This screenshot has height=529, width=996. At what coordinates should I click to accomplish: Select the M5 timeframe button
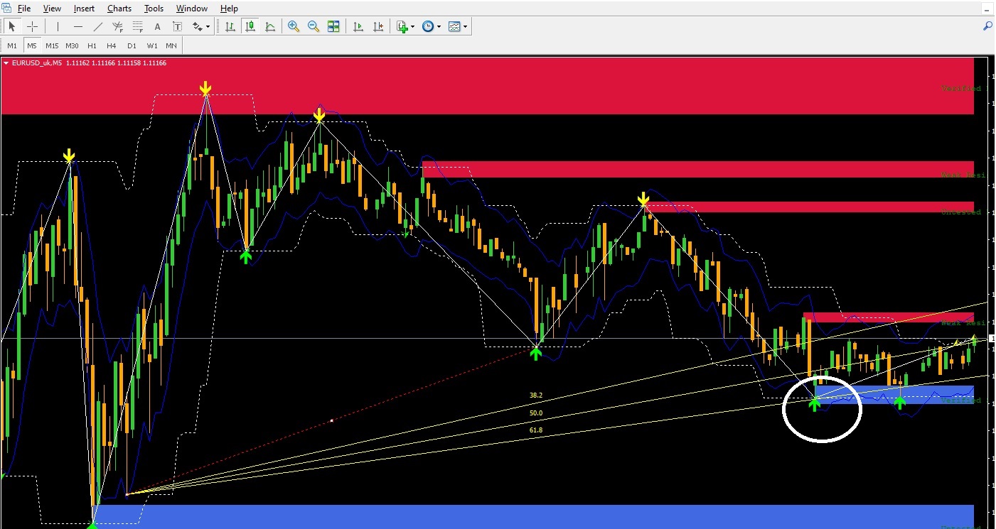pyautogui.click(x=32, y=45)
